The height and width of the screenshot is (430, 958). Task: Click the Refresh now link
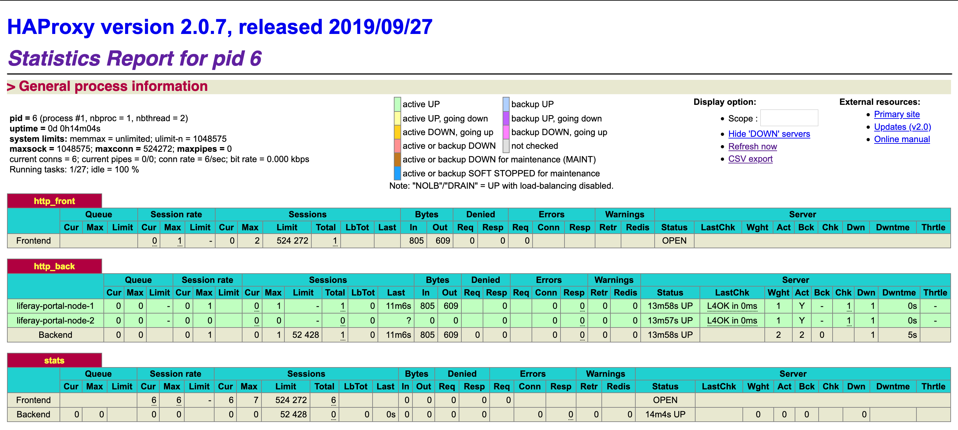click(752, 146)
